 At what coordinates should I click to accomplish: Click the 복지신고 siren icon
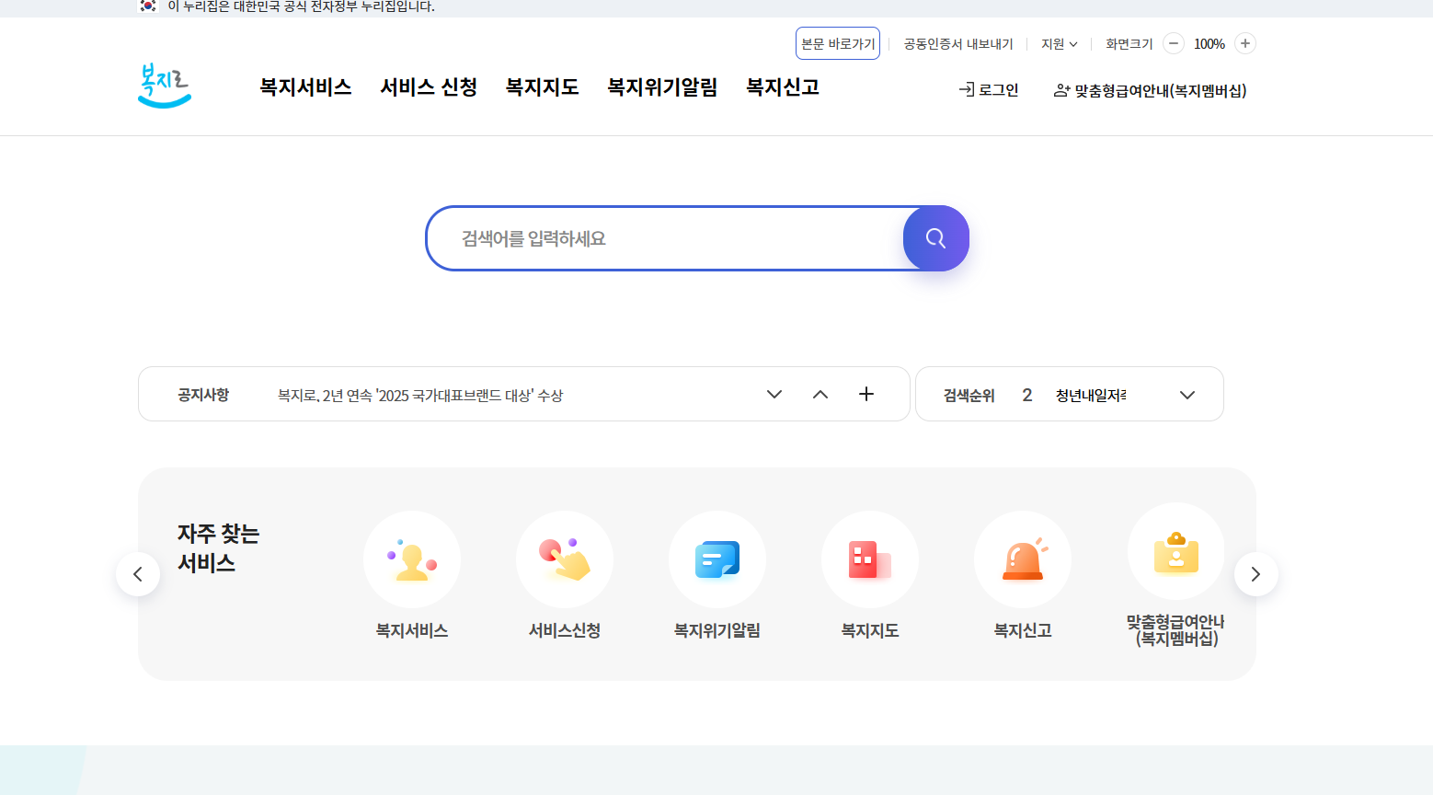pyautogui.click(x=1022, y=559)
